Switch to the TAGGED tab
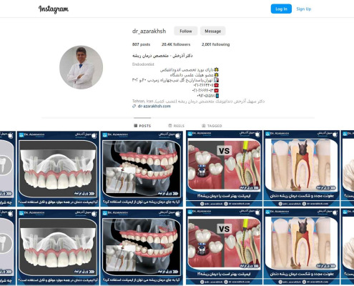The image size is (354, 286). [x=212, y=126]
